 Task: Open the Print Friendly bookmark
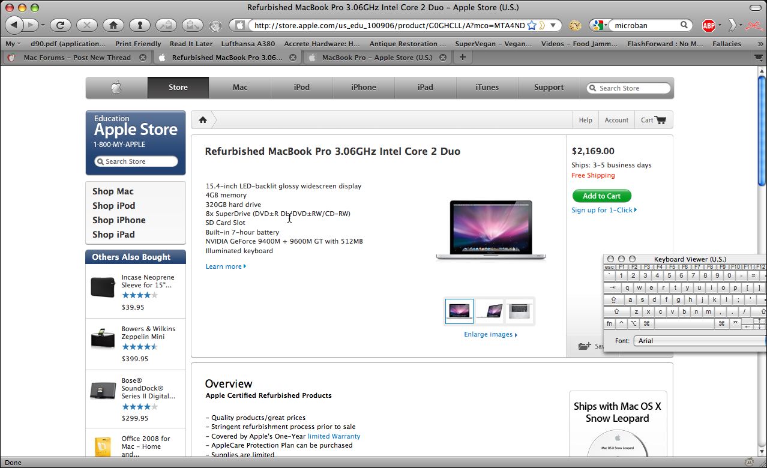click(138, 44)
